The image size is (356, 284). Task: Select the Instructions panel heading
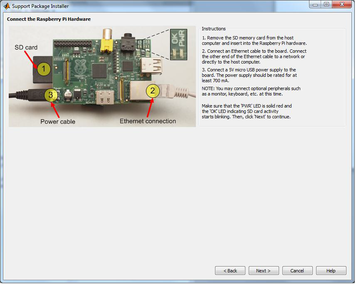click(x=213, y=28)
